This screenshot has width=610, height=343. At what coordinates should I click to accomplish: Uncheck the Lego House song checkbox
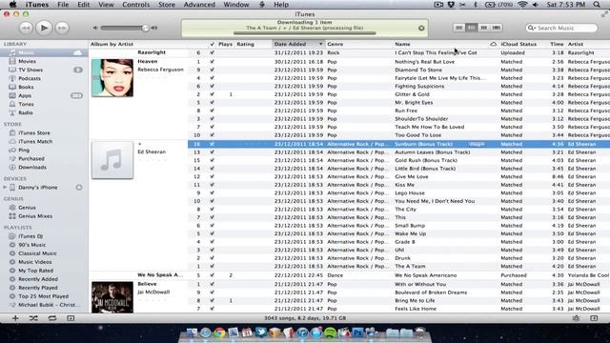click(212, 192)
